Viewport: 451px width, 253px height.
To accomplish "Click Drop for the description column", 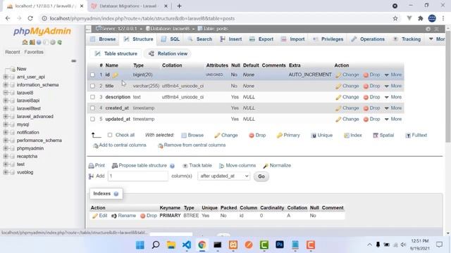I will point(371,97).
